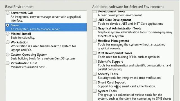This screenshot has height=101, width=180.
Task: Click 'Minimal virtualization host.' description
Action: pos(28,67)
